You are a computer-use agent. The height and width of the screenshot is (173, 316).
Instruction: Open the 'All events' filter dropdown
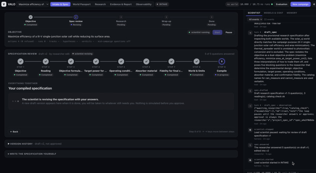pos(255,20)
